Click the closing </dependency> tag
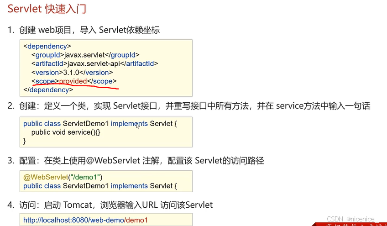The width and height of the screenshot is (387, 226). [48, 89]
